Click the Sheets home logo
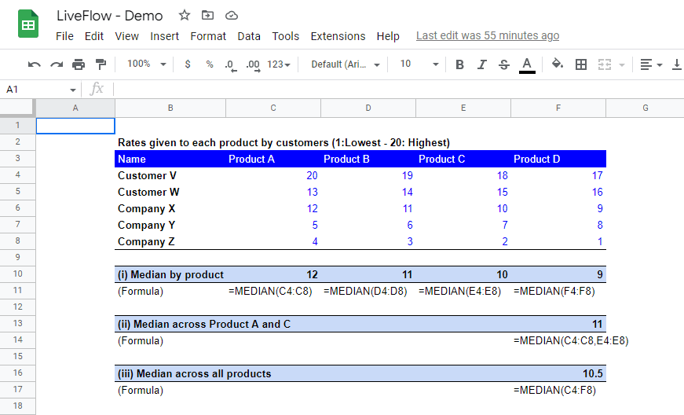Screen dimensions: 684x415 28,24
